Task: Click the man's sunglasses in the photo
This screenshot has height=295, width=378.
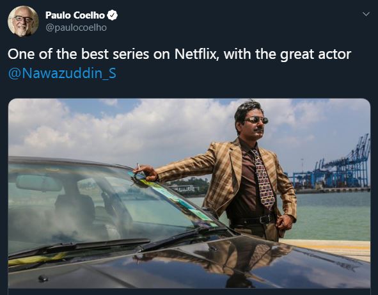Action: point(256,120)
